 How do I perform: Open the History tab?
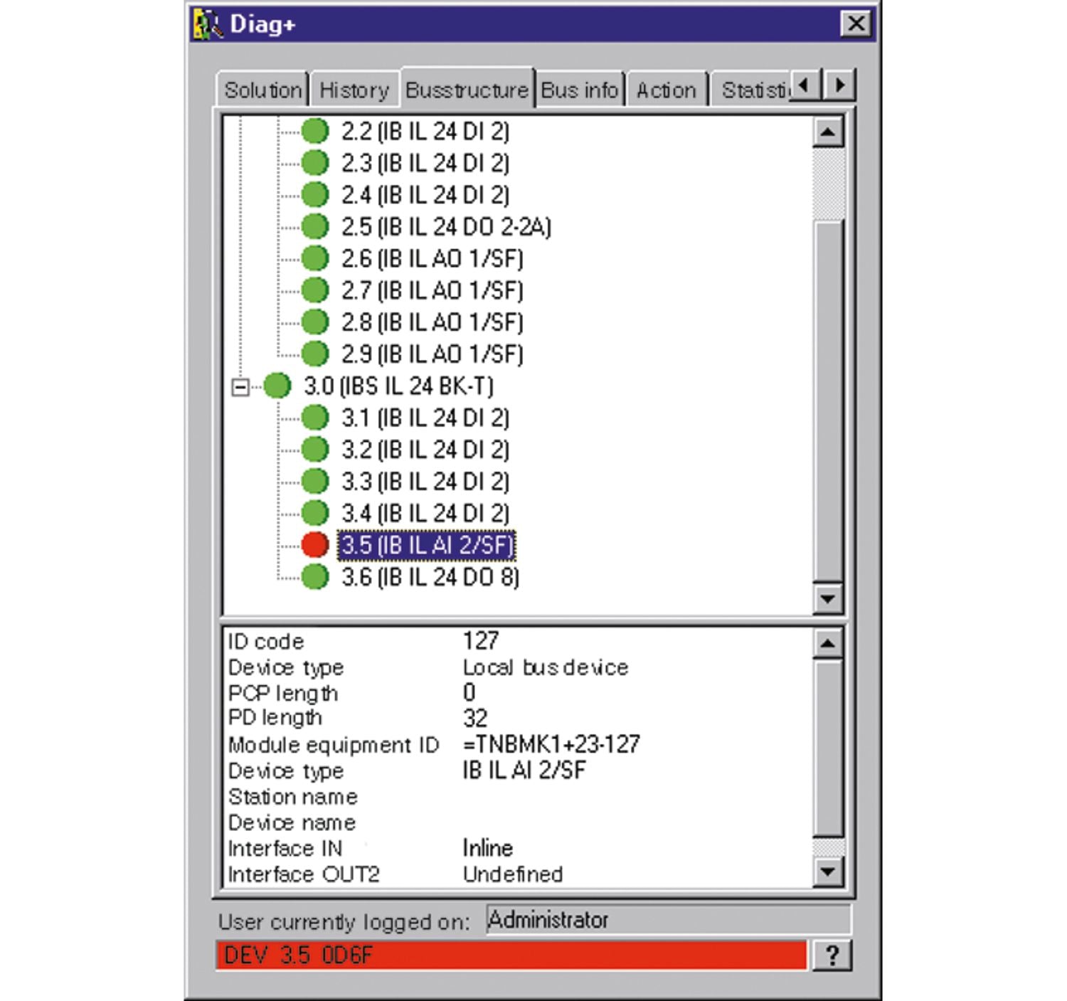pos(354,90)
